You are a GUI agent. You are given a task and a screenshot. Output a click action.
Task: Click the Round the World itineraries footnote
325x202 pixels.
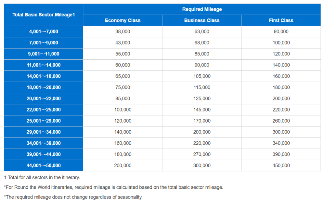[x=113, y=187]
